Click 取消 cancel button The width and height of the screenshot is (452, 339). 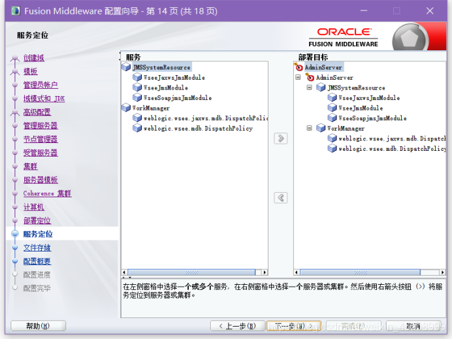tap(413, 326)
